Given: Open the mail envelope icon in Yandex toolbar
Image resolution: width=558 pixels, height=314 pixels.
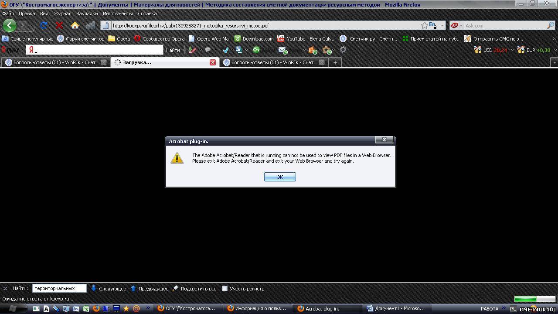Looking at the screenshot, I should pyautogui.click(x=282, y=50).
